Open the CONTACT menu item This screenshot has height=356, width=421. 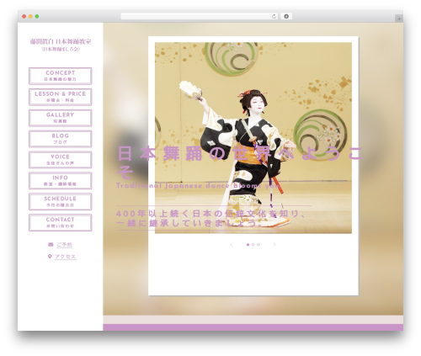coord(60,222)
